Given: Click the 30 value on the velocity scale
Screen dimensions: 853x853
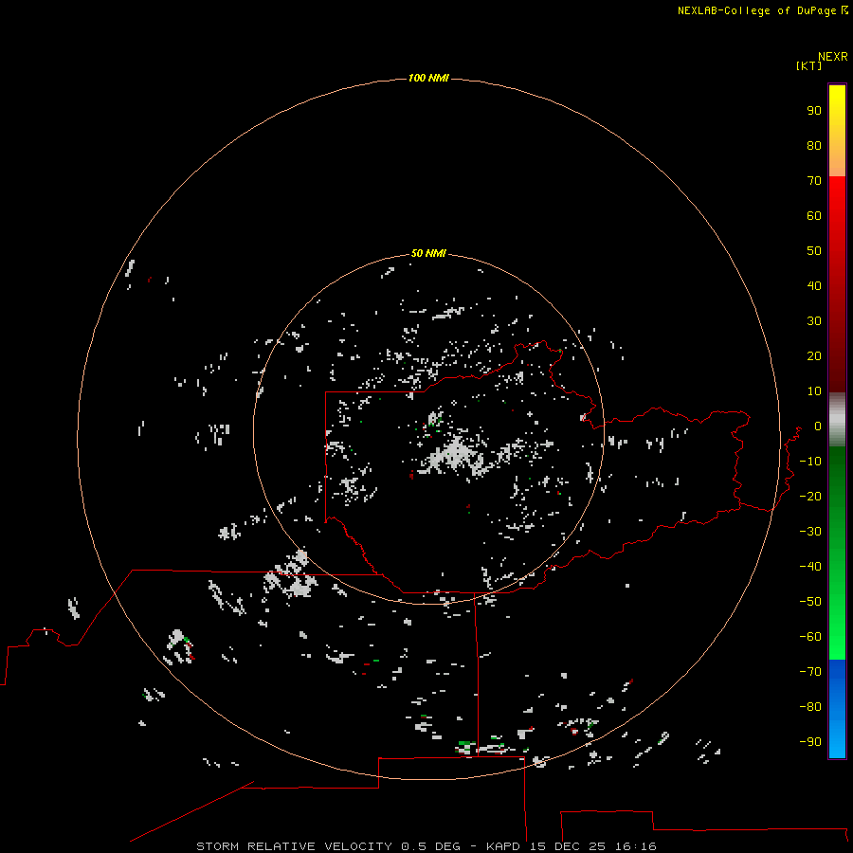Looking at the screenshot, I should 814,321.
